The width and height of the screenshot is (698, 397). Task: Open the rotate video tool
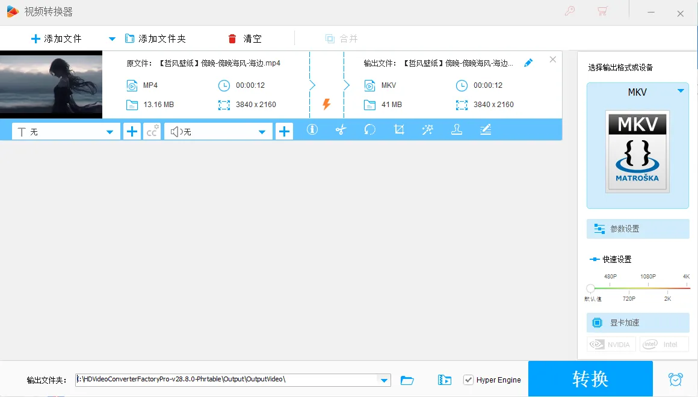[370, 129]
